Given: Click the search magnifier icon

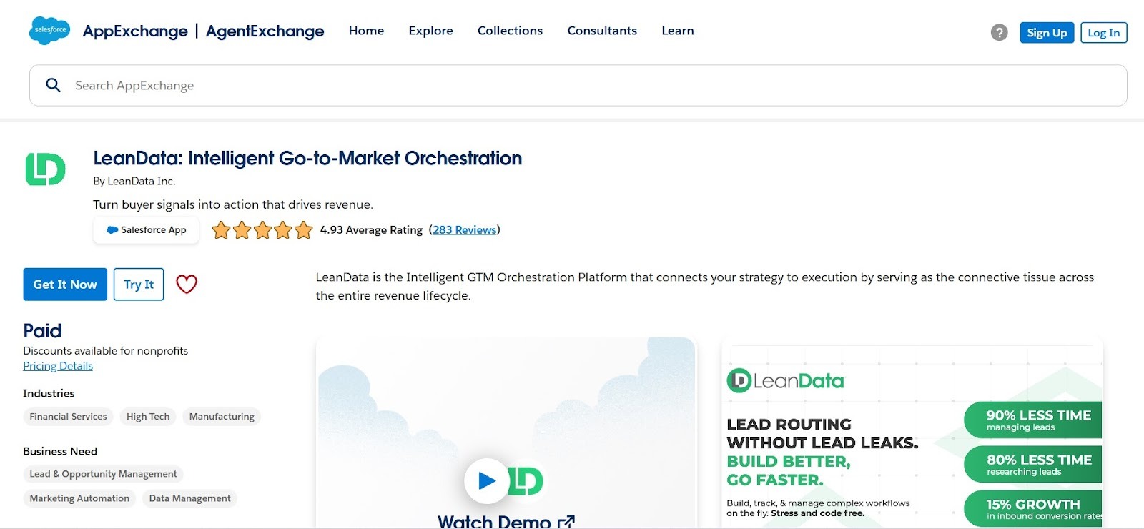Looking at the screenshot, I should (x=53, y=85).
